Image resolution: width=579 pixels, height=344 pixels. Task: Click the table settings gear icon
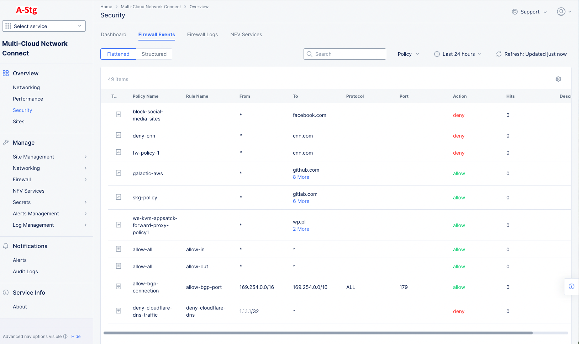[x=558, y=79]
